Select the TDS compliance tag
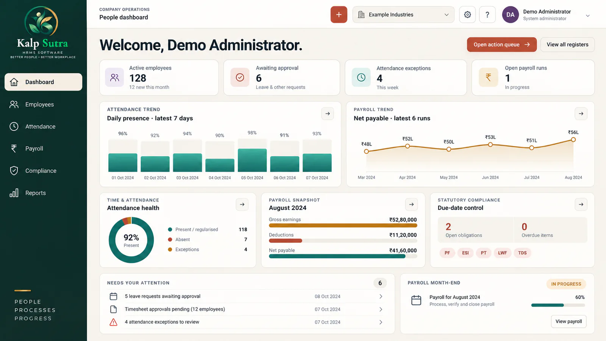 (522, 253)
